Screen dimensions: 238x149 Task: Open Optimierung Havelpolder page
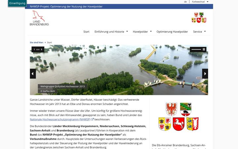(172, 32)
